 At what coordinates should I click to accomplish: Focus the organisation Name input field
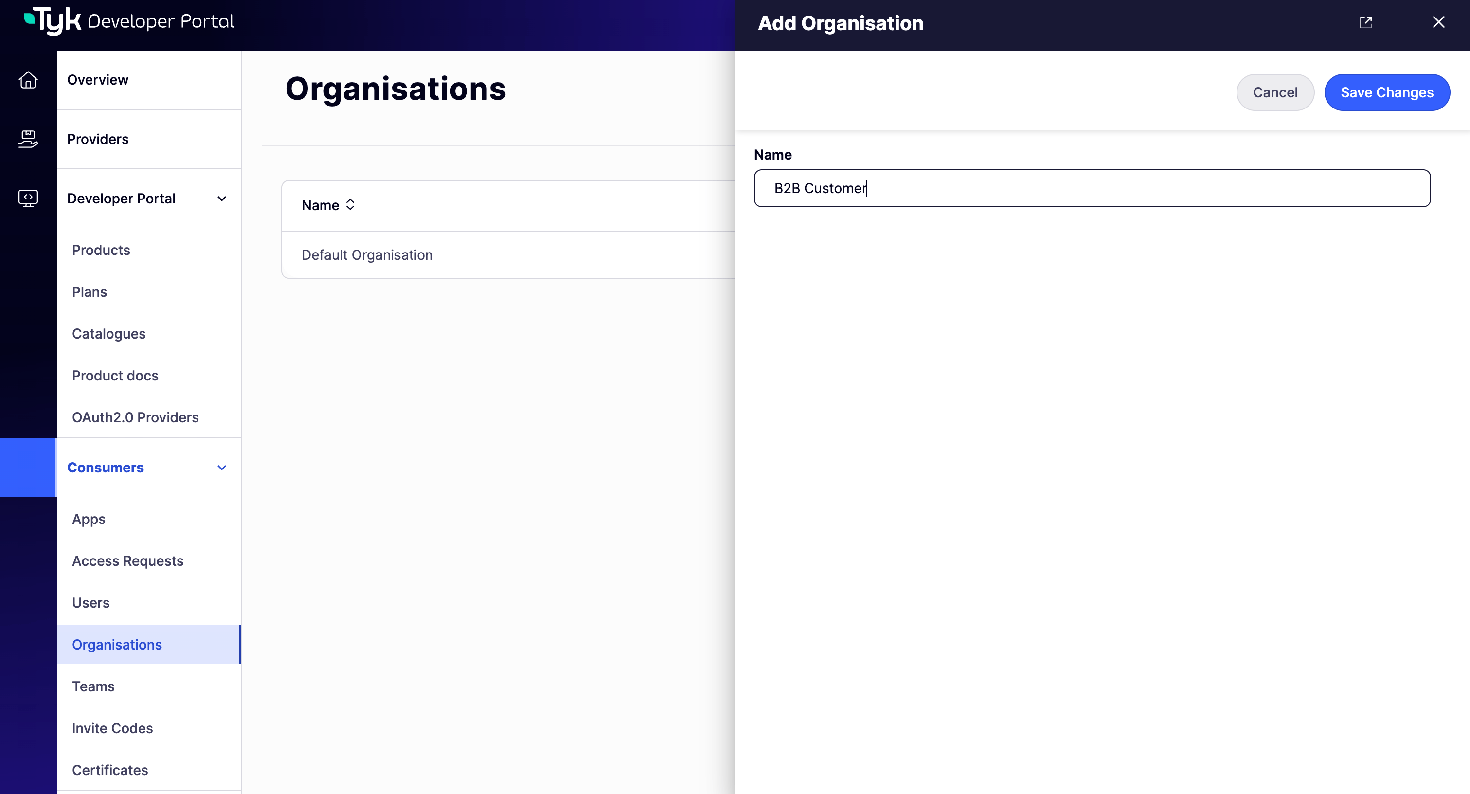pyautogui.click(x=1092, y=188)
